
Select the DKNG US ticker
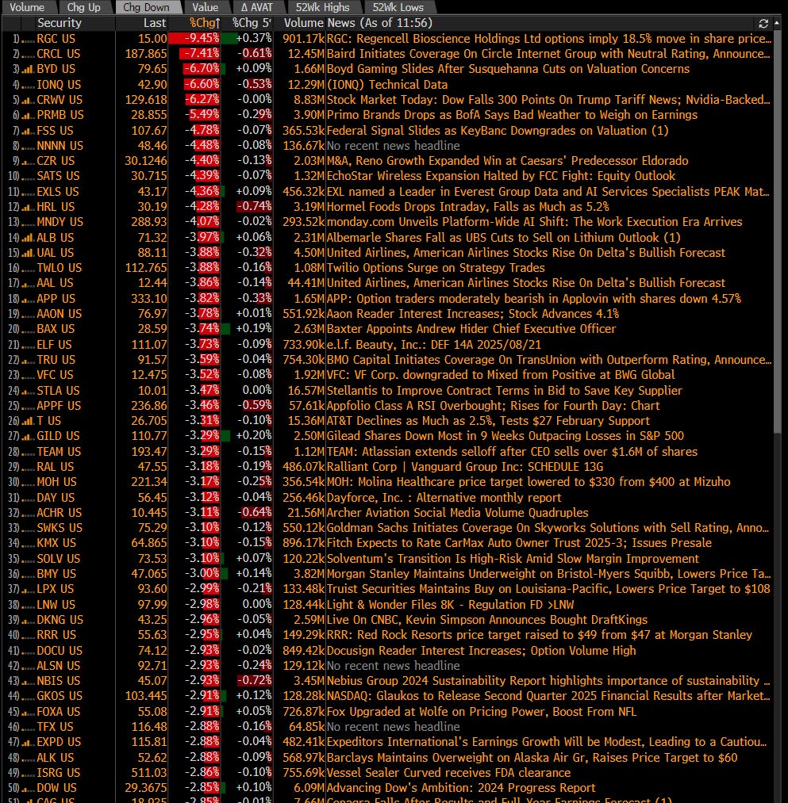pos(60,620)
